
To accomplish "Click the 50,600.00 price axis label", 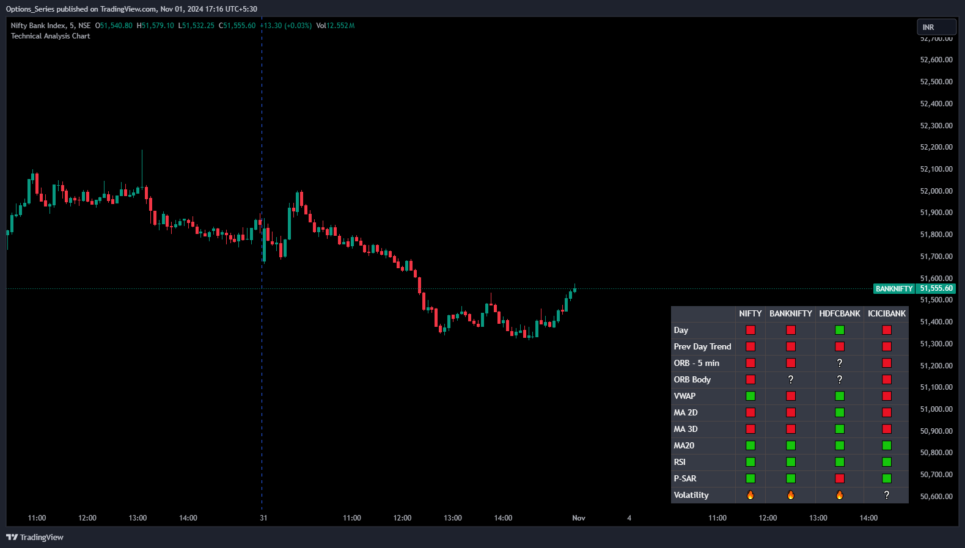I will (x=936, y=497).
